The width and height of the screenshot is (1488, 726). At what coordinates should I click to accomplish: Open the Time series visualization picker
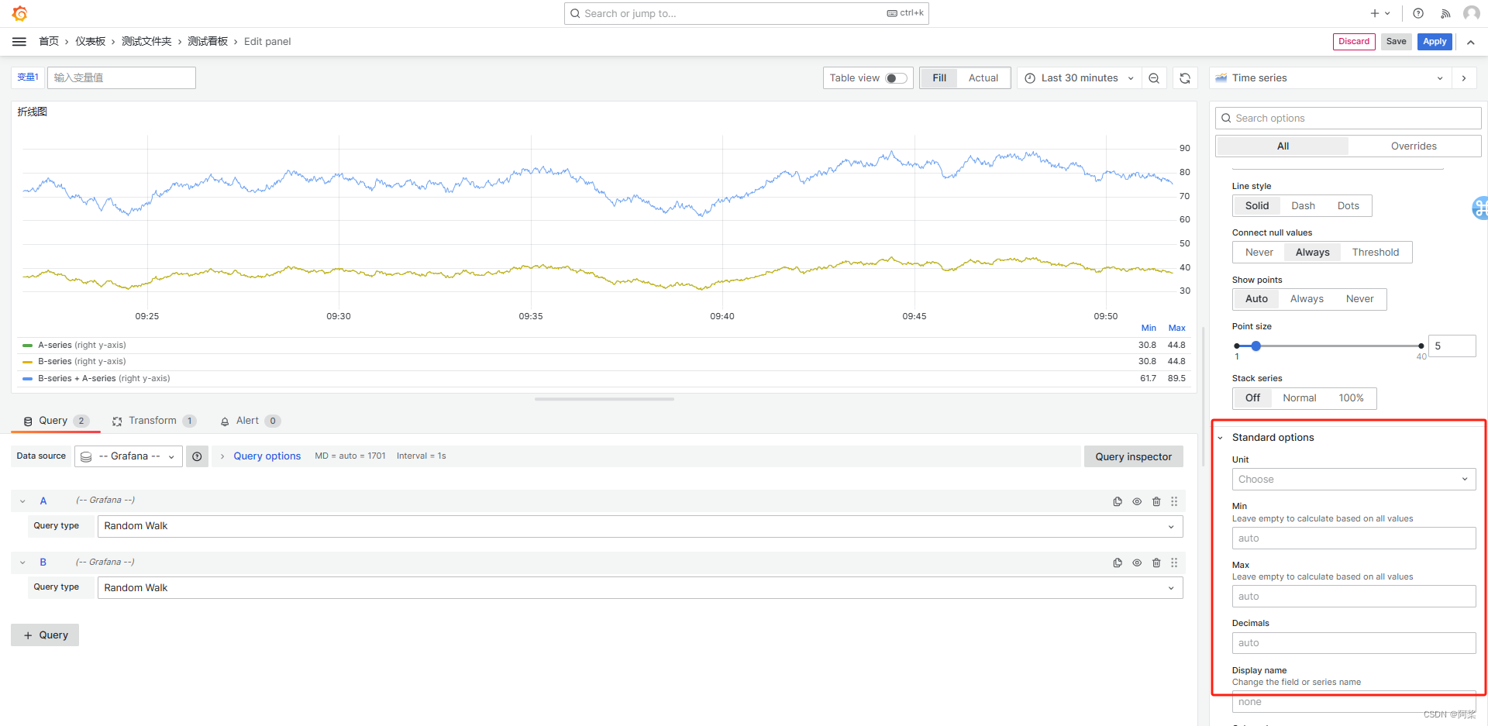(1329, 78)
